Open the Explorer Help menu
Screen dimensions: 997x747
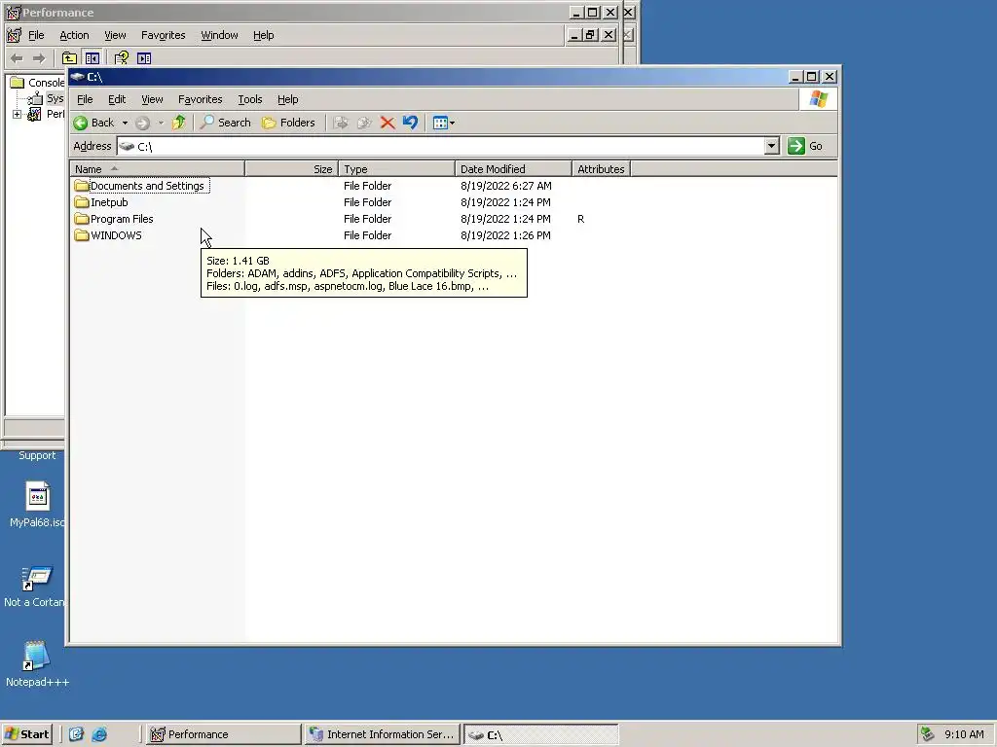[x=287, y=99]
